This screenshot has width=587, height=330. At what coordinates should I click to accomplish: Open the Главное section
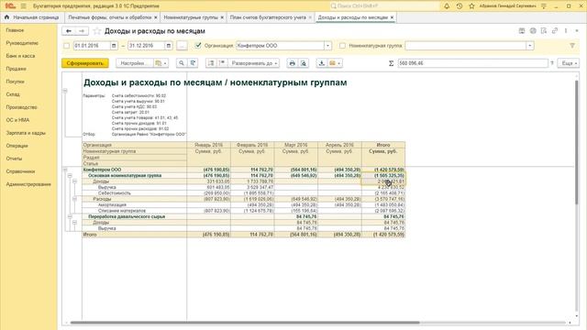click(15, 30)
